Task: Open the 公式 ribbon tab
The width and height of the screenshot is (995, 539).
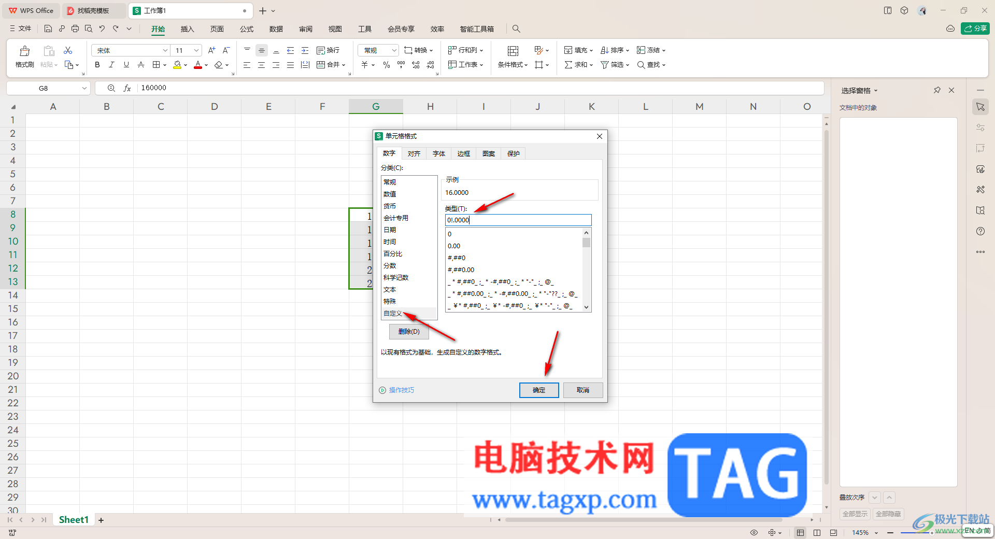Action: point(247,29)
